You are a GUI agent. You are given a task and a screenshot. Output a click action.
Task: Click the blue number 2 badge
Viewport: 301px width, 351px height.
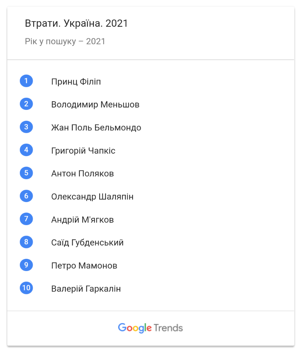[26, 104]
